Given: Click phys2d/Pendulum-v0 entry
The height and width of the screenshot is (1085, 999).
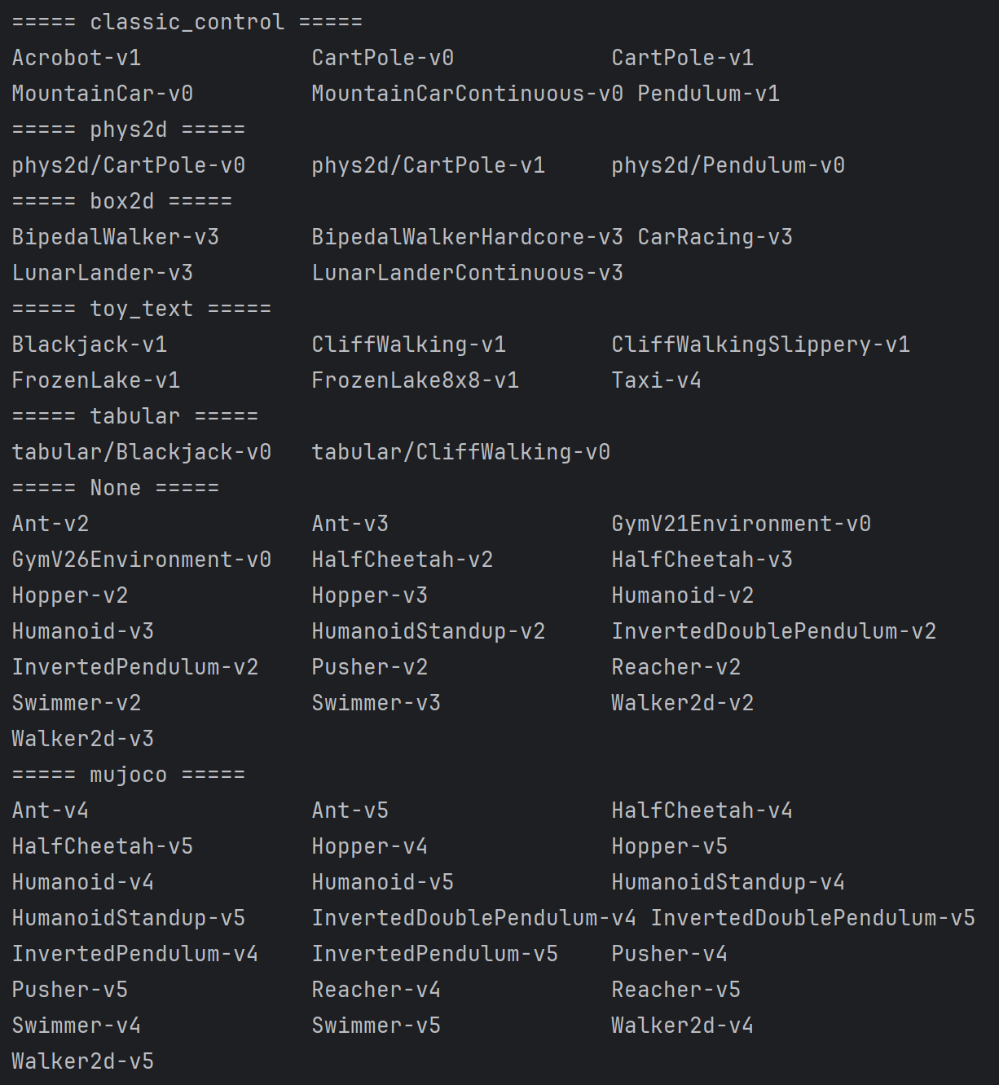Looking at the screenshot, I should click(x=728, y=165).
